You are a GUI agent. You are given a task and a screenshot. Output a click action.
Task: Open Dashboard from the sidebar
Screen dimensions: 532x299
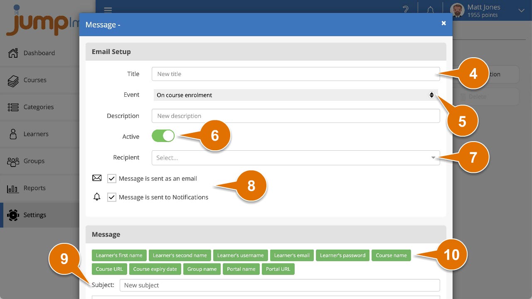click(x=39, y=53)
